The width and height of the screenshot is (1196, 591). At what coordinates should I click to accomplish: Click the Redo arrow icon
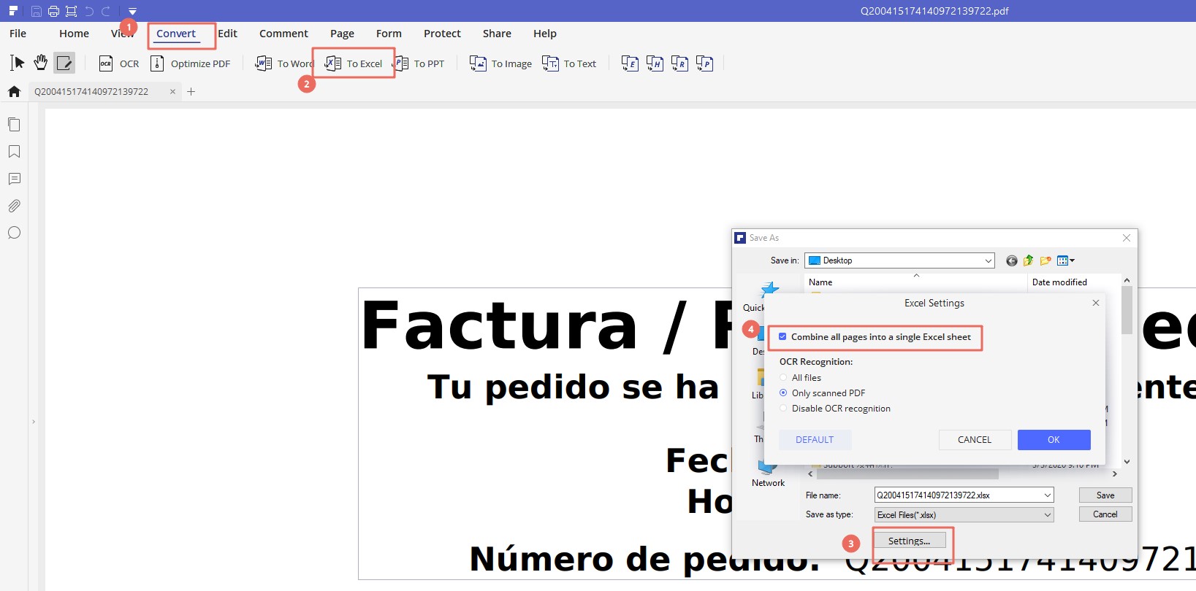coord(106,11)
